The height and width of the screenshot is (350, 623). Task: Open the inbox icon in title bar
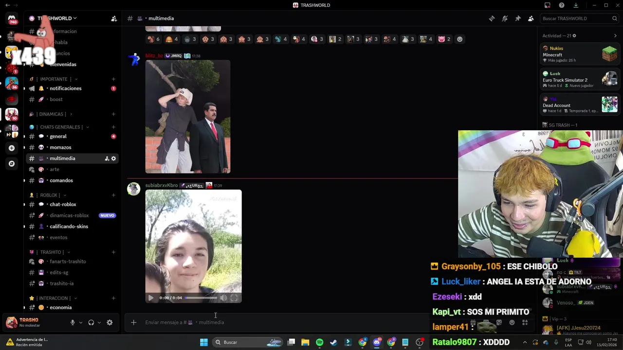tap(548, 5)
